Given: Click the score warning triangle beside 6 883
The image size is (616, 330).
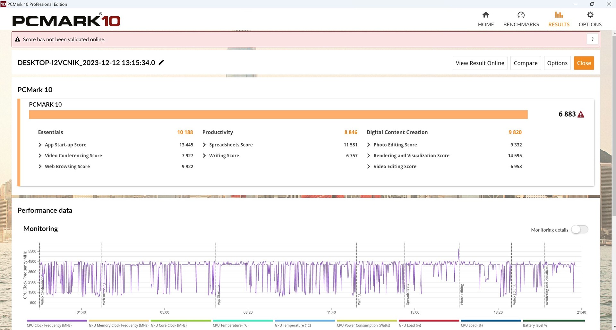Looking at the screenshot, I should 581,114.
